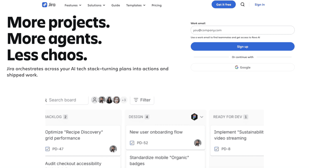Open the search magnifier icon in header
309x168 pixels.
click(x=242, y=5)
